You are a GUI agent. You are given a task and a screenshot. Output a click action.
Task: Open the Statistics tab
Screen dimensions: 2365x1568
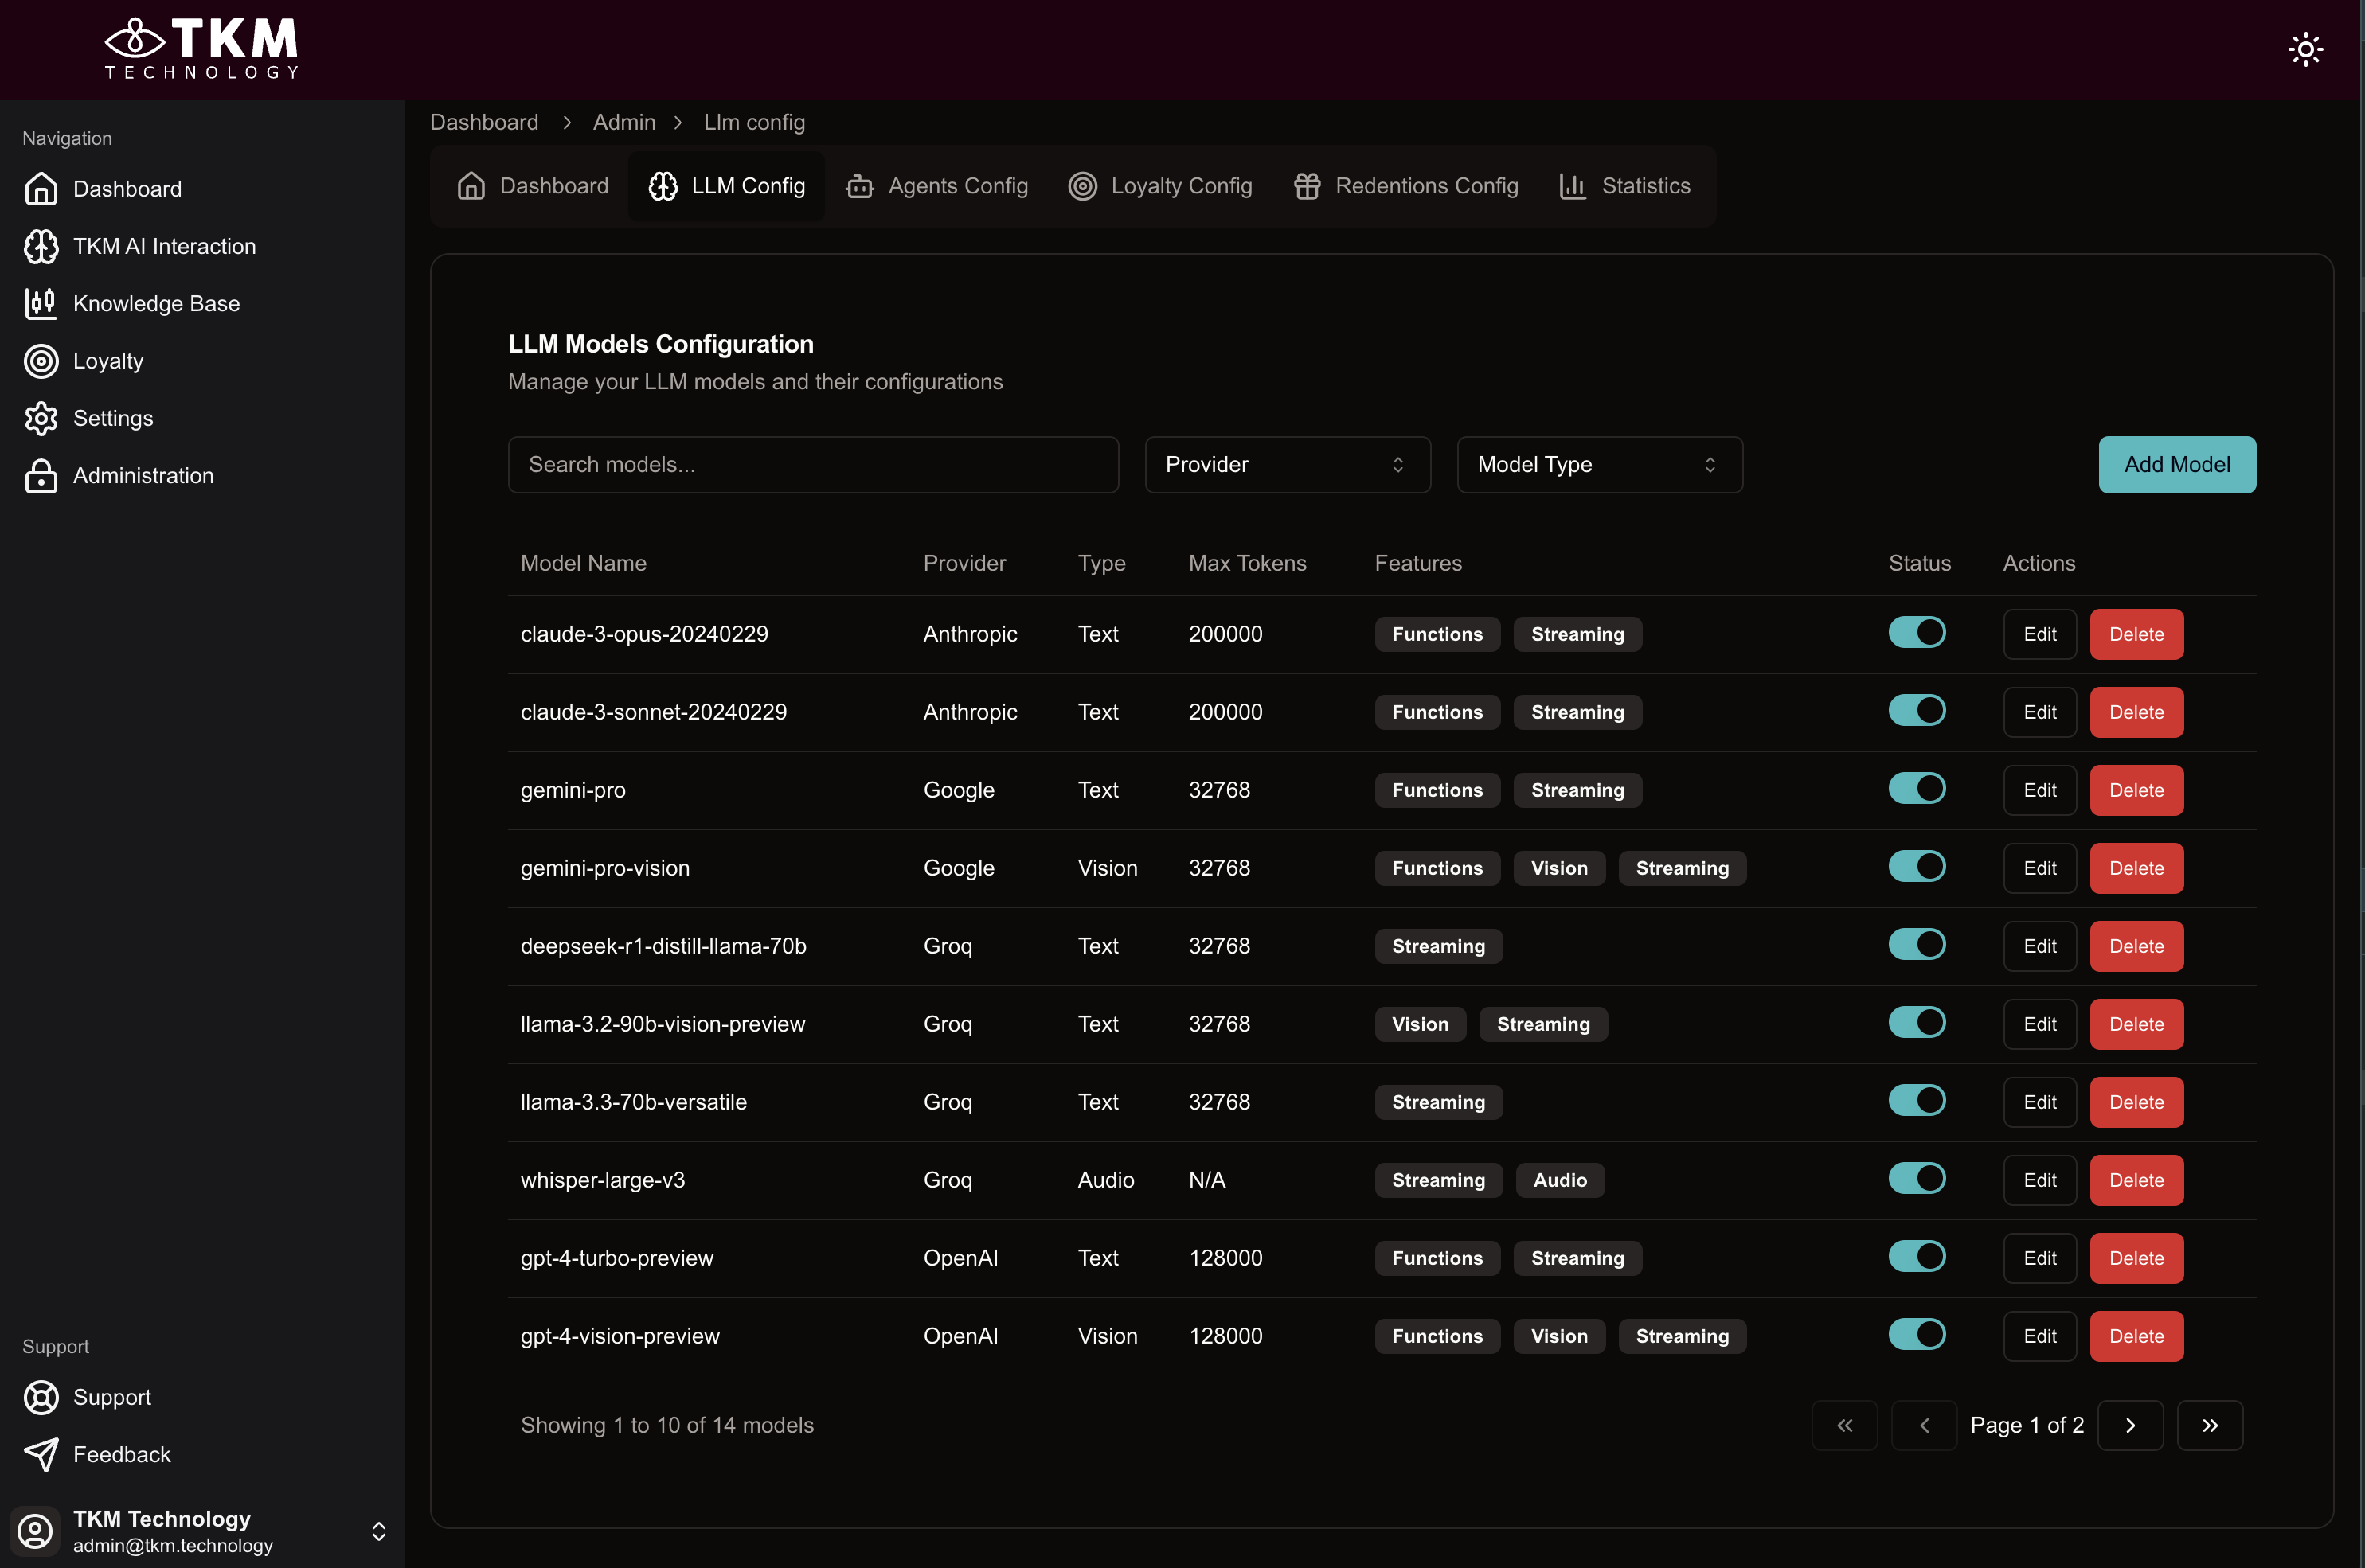1624,186
